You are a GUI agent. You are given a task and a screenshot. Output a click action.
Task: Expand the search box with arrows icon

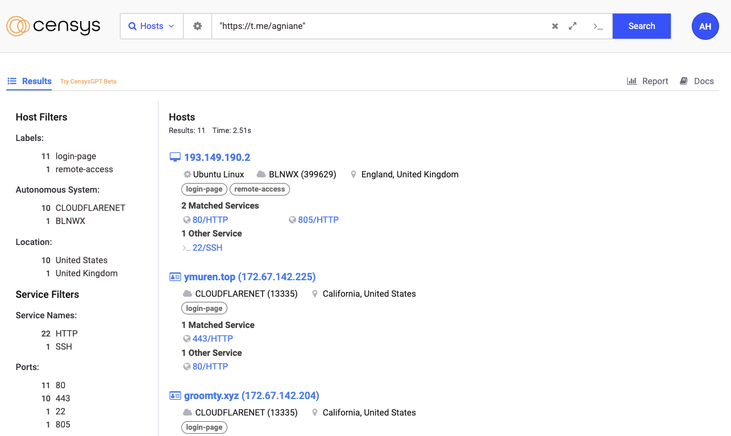(573, 26)
